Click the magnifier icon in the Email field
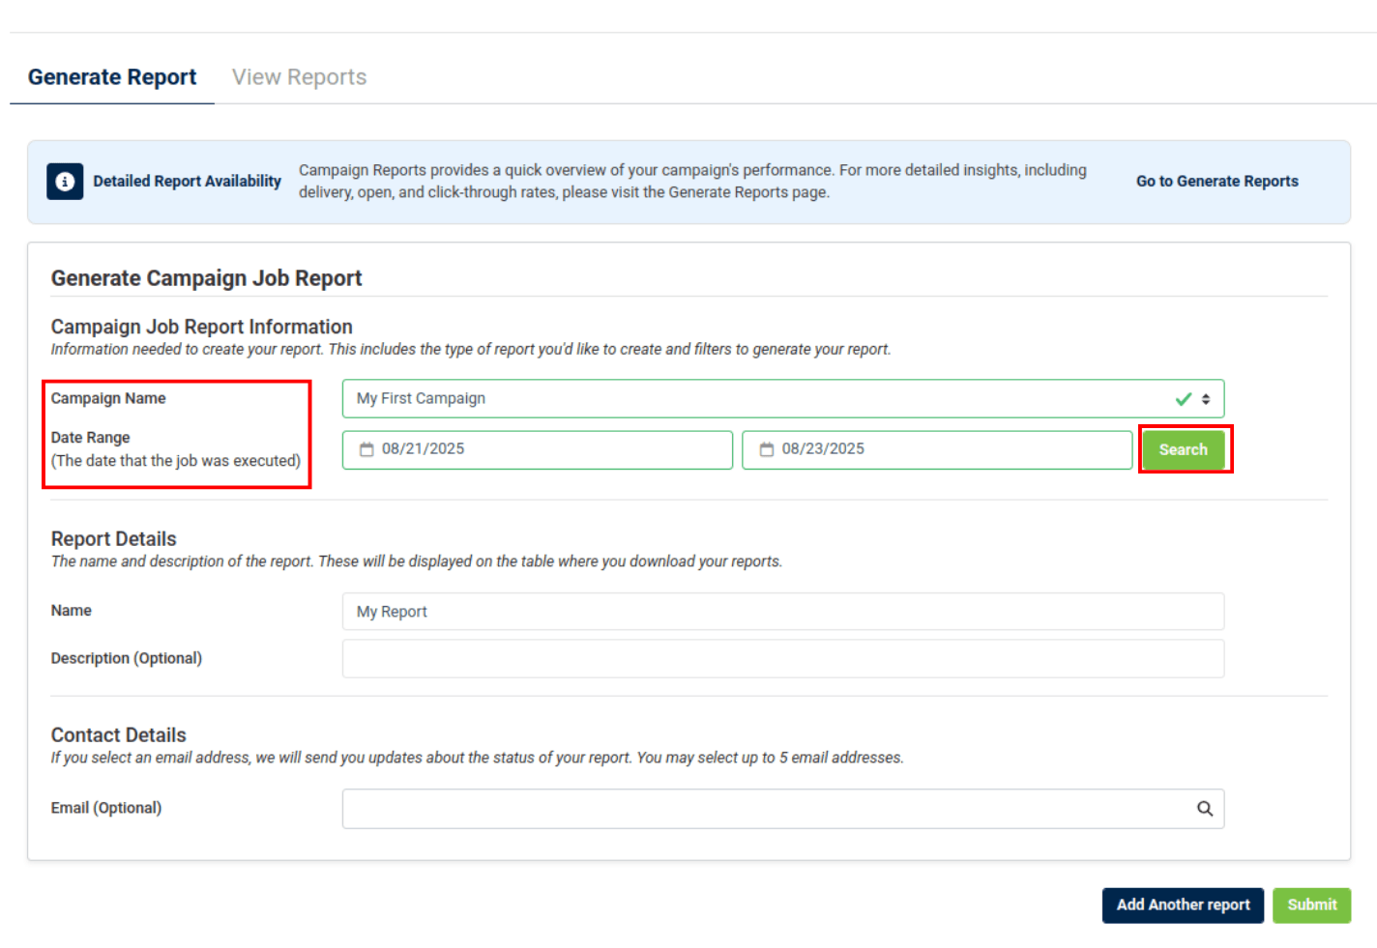 coord(1205,809)
